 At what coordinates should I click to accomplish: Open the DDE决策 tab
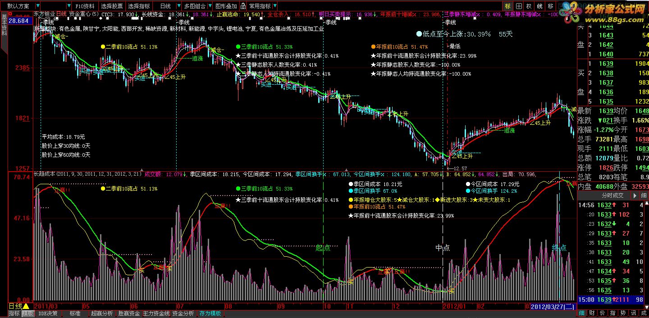(48, 313)
